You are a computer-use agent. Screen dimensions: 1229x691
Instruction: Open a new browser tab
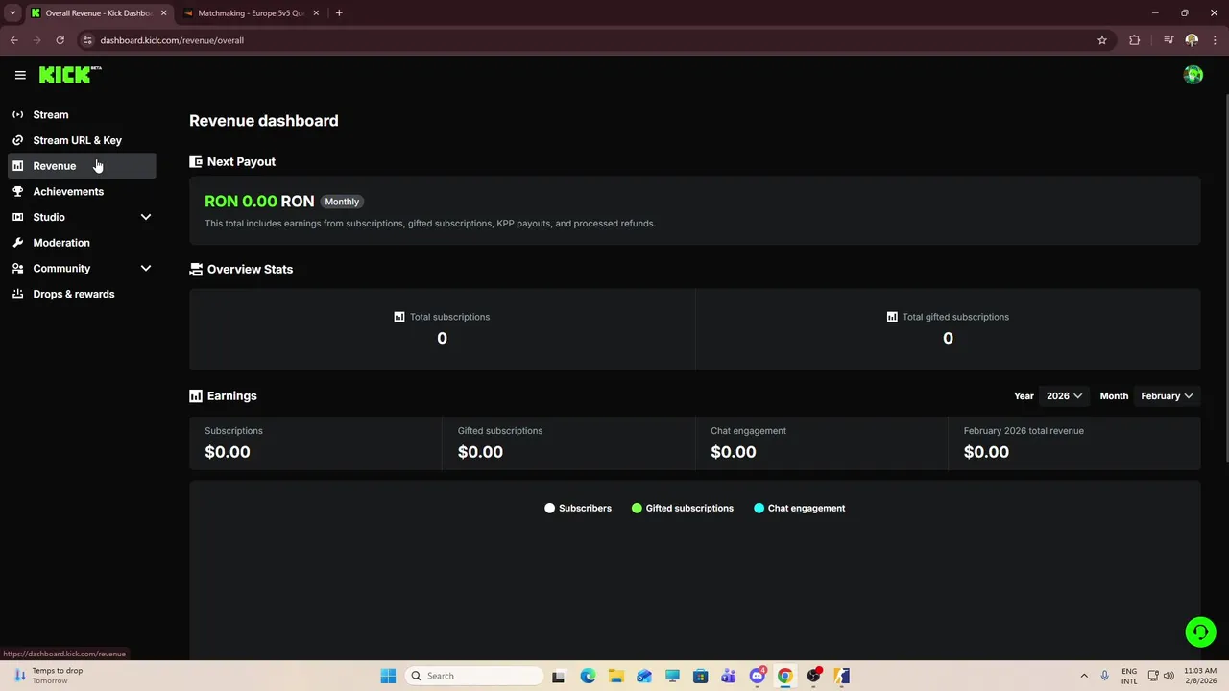coord(339,13)
